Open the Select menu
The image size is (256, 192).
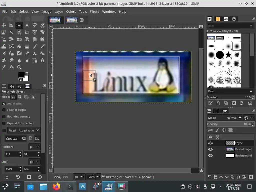pos(24,11)
